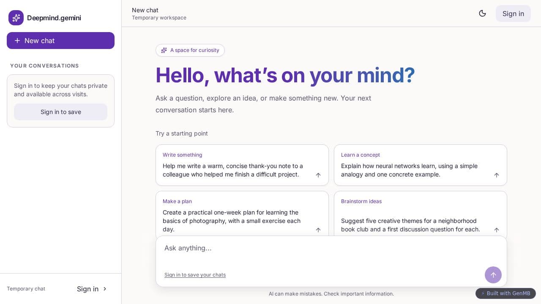Select the 'Explain how neural networks learn' suggestion text
This screenshot has height=304, width=541.
pyautogui.click(x=409, y=170)
